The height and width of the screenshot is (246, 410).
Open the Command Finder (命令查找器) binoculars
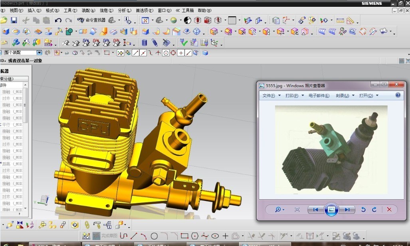[91, 20]
